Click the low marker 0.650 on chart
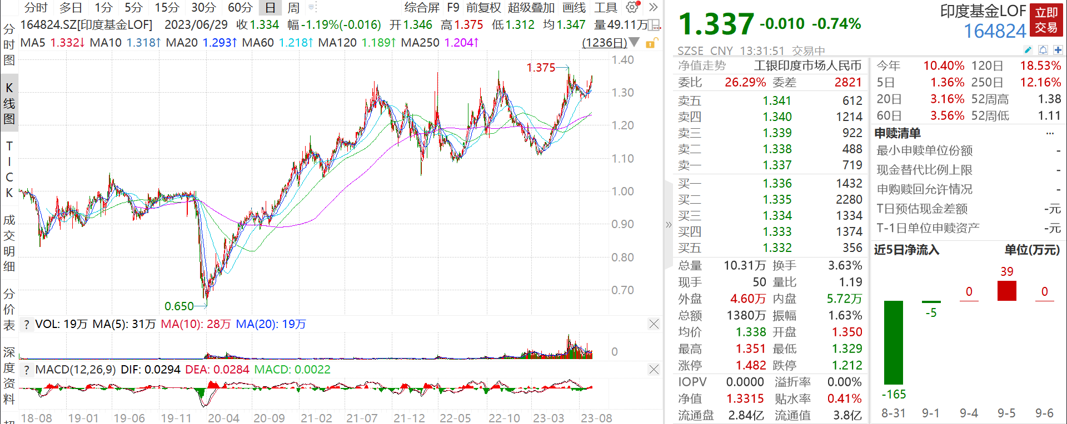 [179, 306]
